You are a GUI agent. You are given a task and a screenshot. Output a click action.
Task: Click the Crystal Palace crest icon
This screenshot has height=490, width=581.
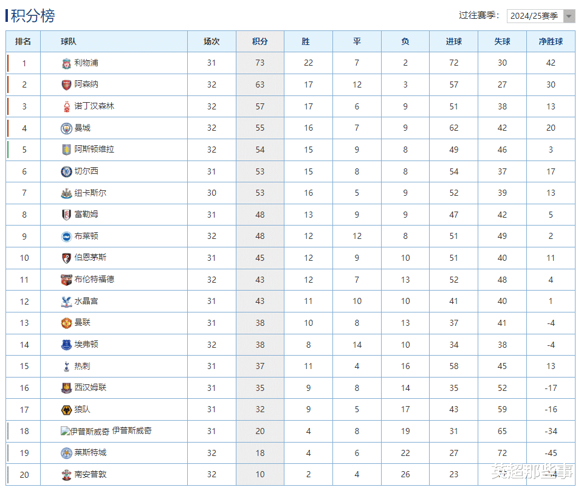[x=66, y=301]
